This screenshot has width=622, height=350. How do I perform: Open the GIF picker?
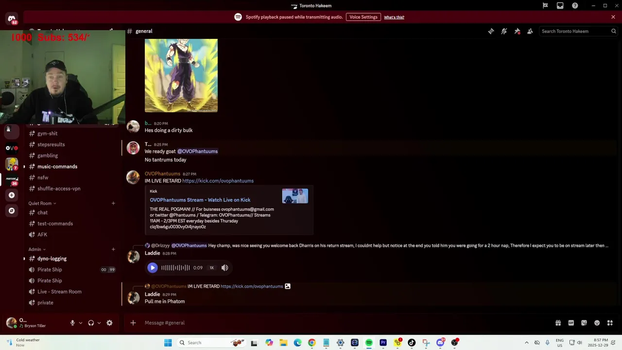[571, 323]
